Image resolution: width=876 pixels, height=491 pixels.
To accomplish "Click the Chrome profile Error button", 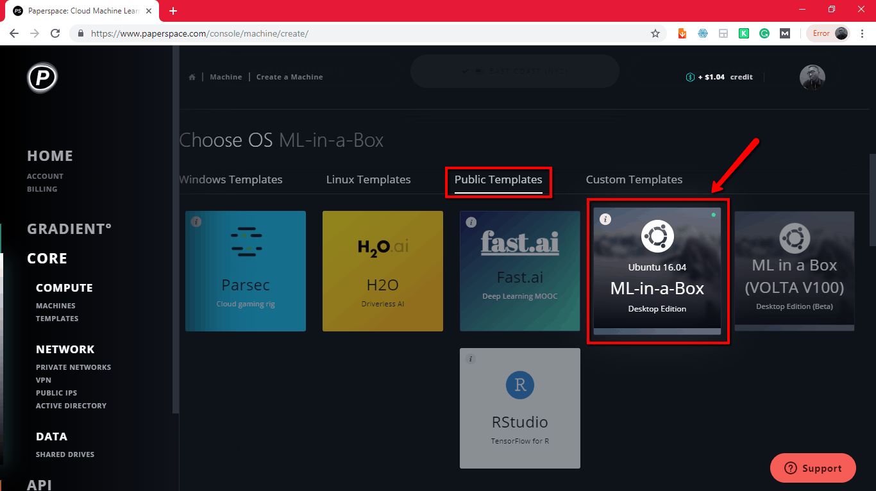I will (x=829, y=33).
